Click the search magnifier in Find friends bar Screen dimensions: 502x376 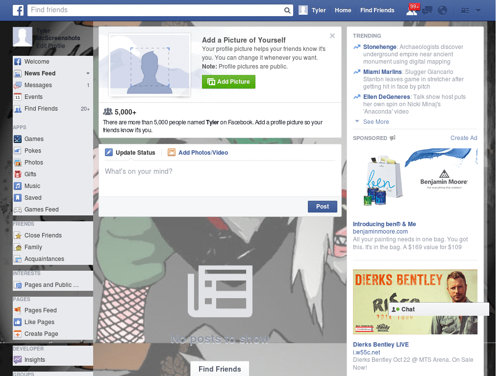[287, 10]
